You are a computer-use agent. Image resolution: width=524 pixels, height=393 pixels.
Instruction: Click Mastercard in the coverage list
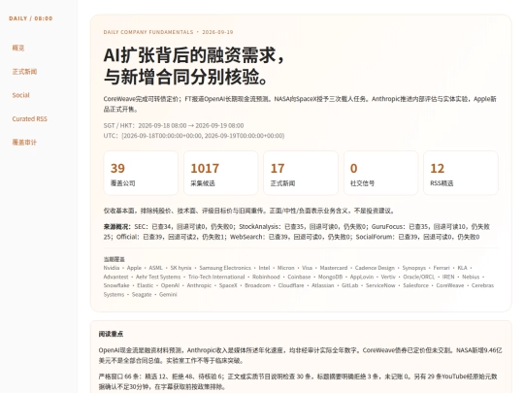pos(334,268)
